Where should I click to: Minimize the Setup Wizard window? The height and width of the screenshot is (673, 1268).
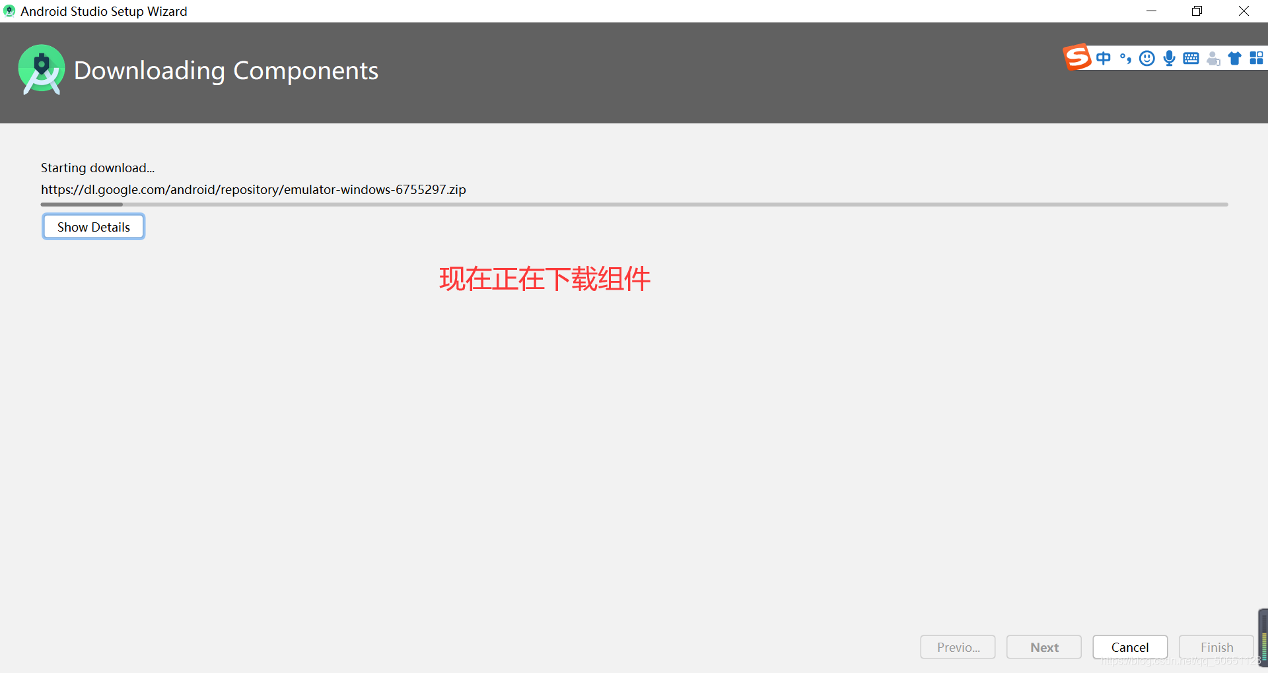[1151, 11]
